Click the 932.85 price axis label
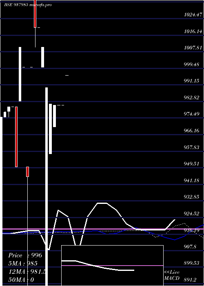The height and width of the screenshot is (286, 204). coord(191,197)
